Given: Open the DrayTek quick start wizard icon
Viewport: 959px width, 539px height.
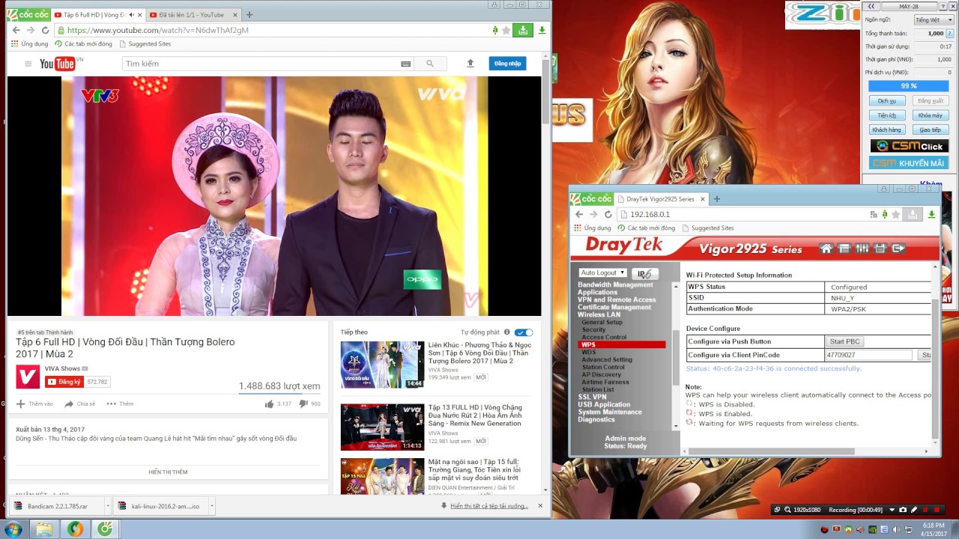Looking at the screenshot, I should click(844, 249).
